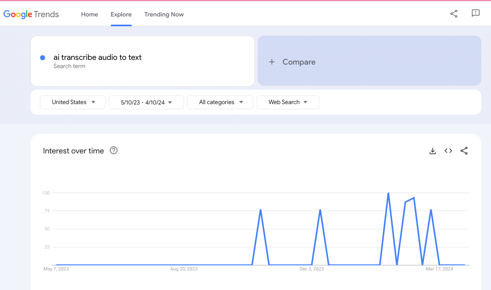Share the Interest over time chart

(464, 151)
